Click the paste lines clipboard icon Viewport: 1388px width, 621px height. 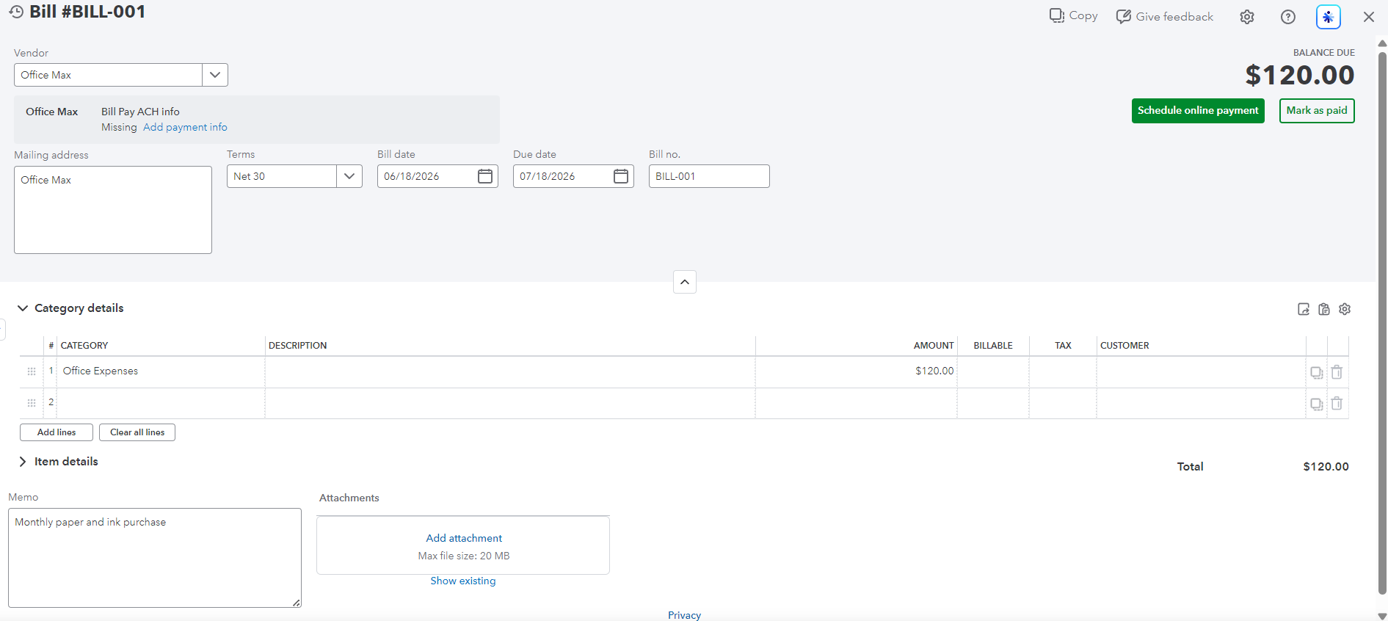(1324, 309)
